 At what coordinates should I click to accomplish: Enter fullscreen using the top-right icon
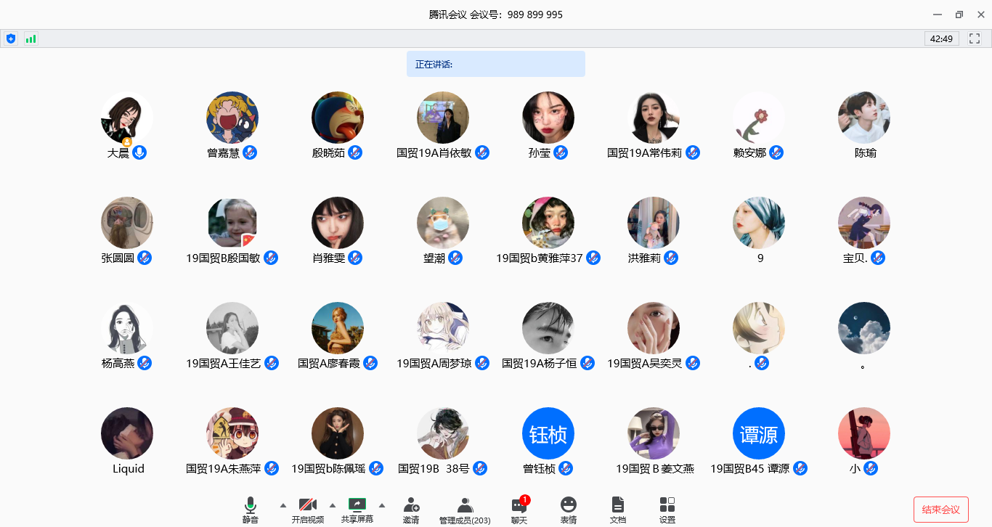(975, 38)
